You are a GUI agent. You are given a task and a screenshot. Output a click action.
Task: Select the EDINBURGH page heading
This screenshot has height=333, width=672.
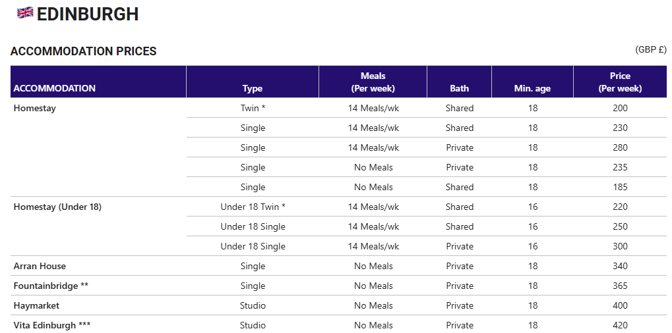tap(88, 14)
